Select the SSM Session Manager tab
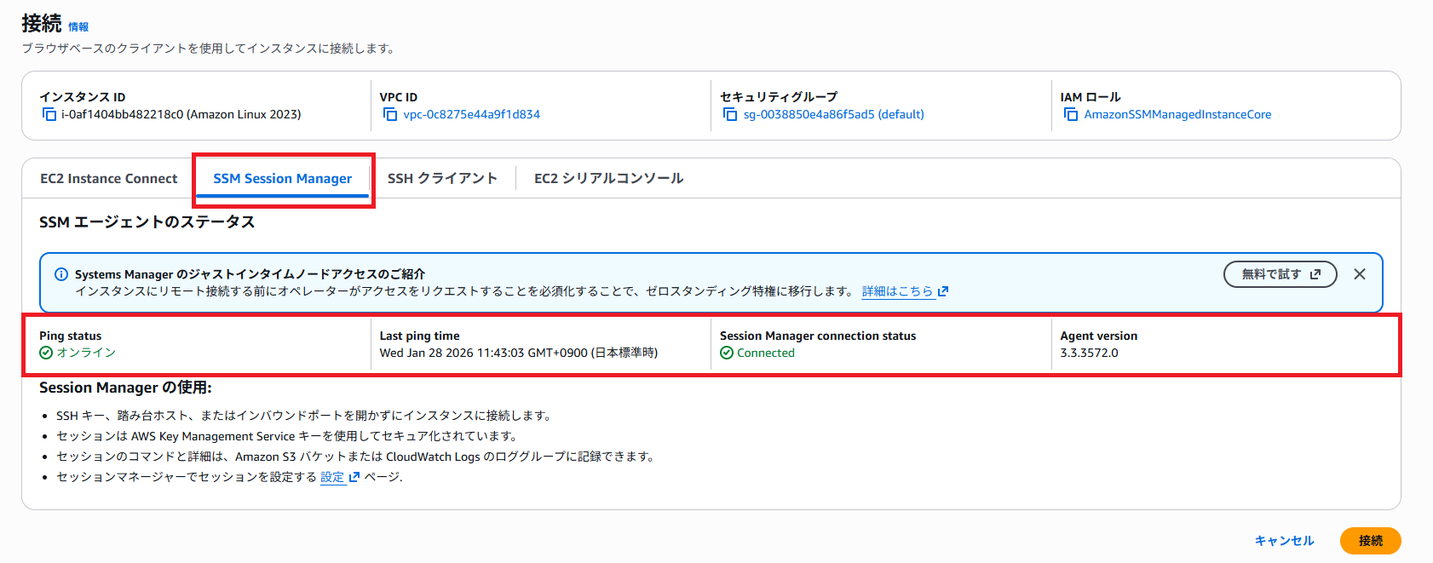 point(282,178)
